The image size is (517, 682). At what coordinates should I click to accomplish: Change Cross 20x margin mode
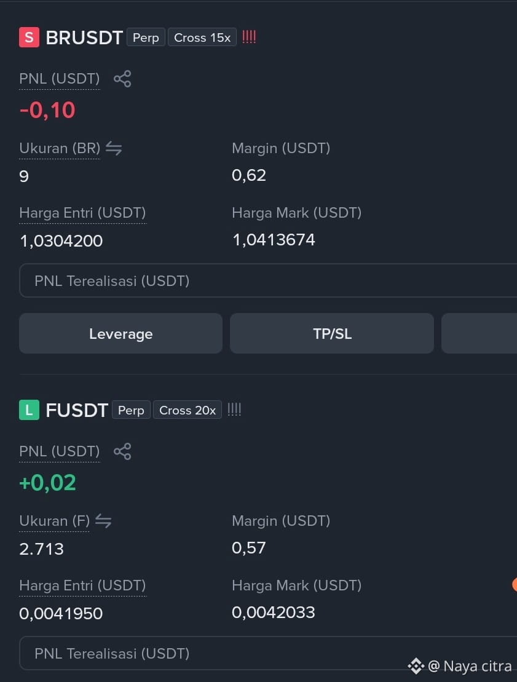tap(187, 410)
